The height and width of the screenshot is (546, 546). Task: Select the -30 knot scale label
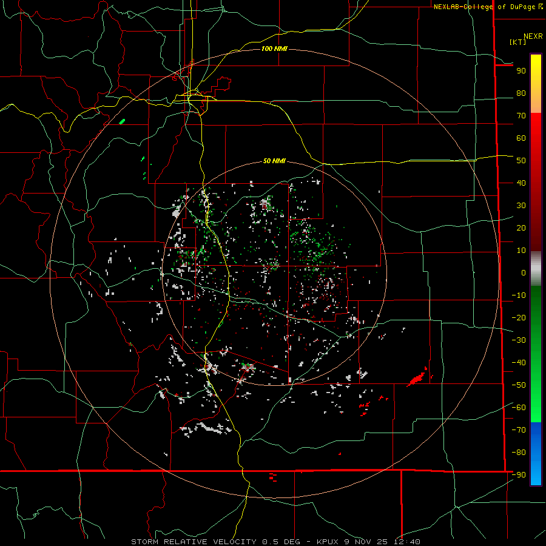click(519, 340)
